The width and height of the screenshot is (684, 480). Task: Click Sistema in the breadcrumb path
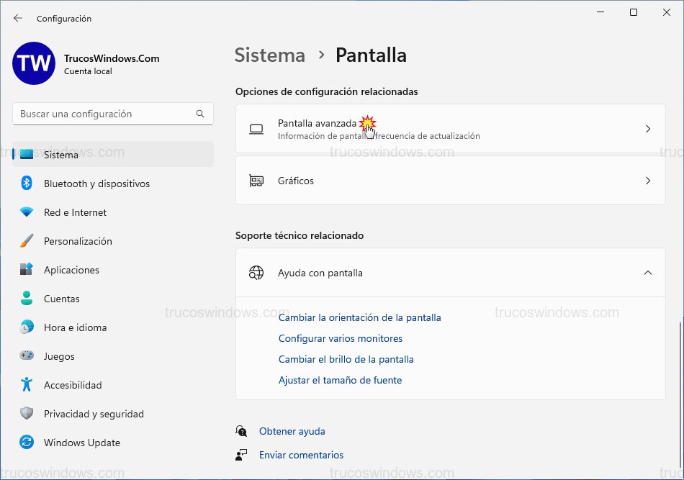pyautogui.click(x=269, y=55)
